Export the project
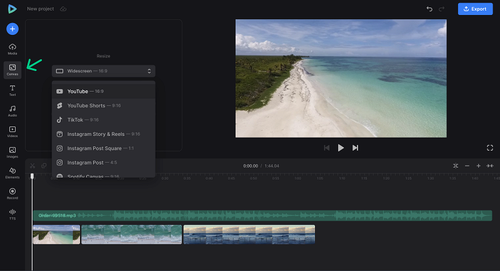500x271 pixels. click(475, 9)
